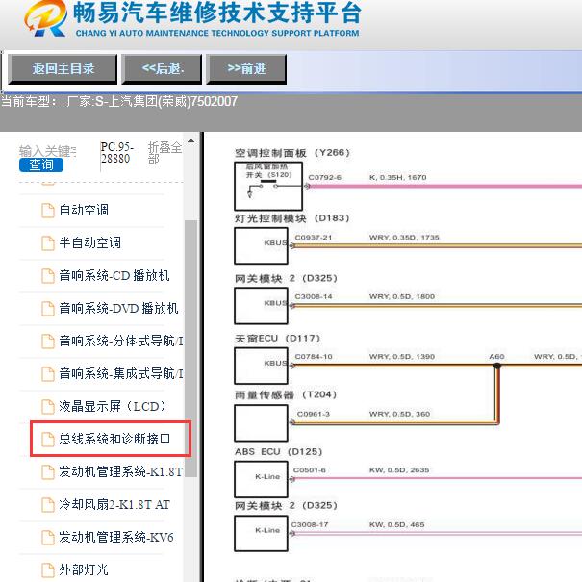Click the 当前车型 vehicle info text

click(119, 101)
